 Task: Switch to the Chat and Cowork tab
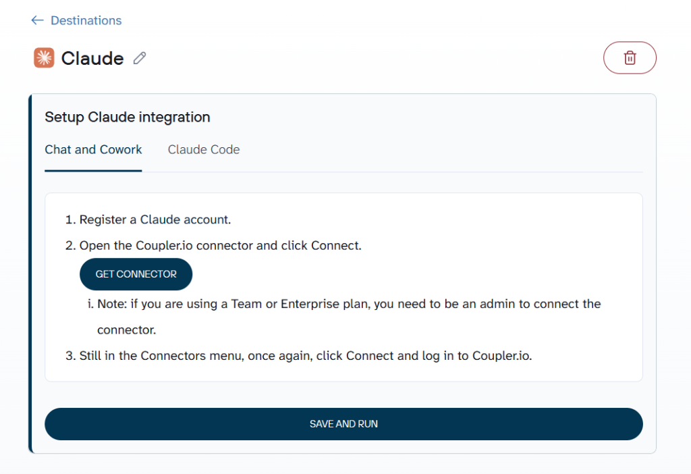pyautogui.click(x=93, y=149)
